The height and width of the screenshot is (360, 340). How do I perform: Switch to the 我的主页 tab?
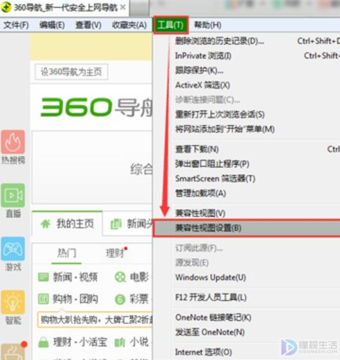pos(67,224)
